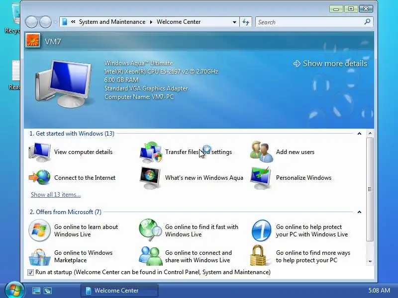Collapse the Offers from Microsoft section

(x=359, y=212)
